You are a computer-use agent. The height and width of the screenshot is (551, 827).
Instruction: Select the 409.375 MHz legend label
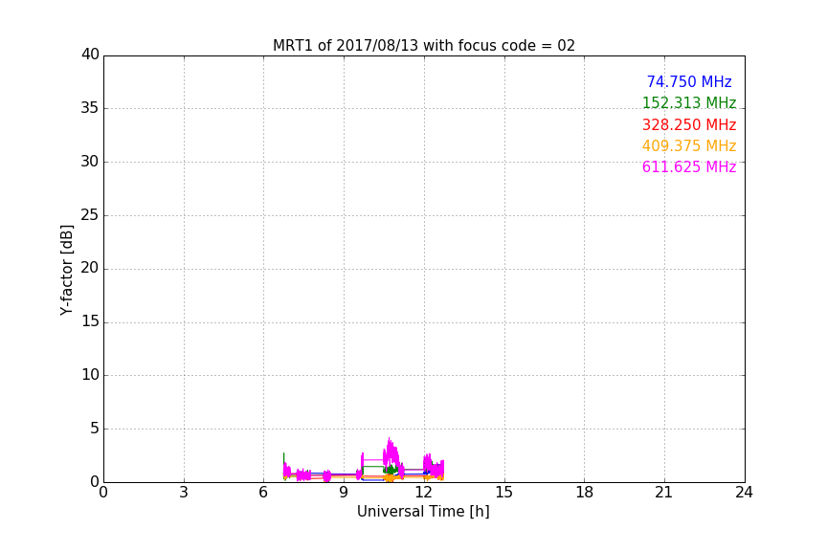[689, 145]
